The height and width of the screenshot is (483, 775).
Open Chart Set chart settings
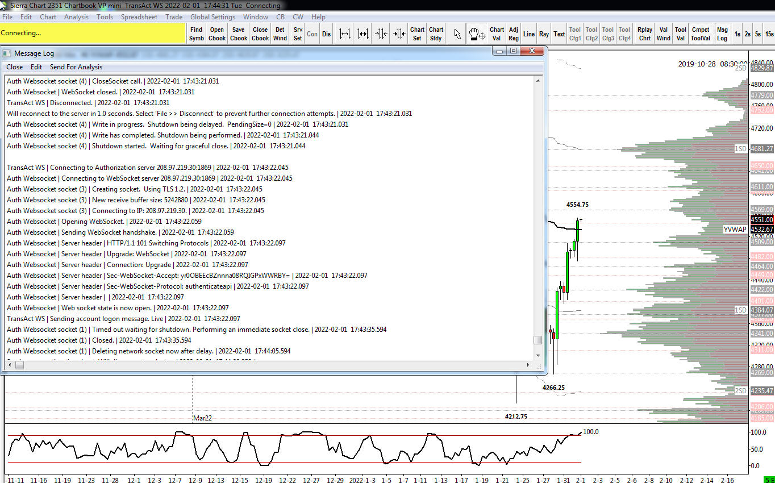click(418, 34)
